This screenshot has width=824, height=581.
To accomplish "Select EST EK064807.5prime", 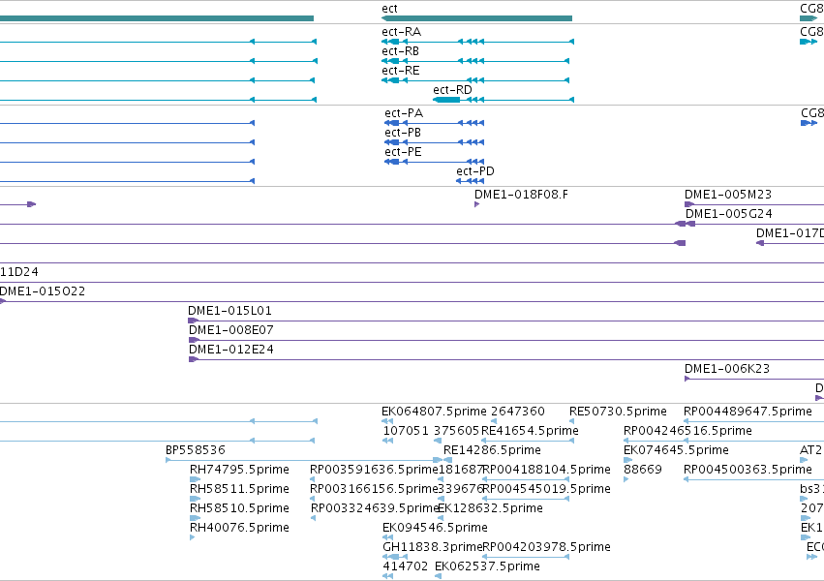I will point(434,412).
